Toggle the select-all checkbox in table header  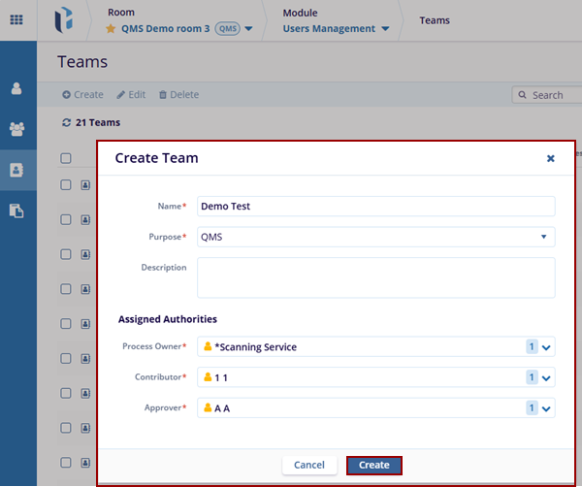(x=66, y=158)
